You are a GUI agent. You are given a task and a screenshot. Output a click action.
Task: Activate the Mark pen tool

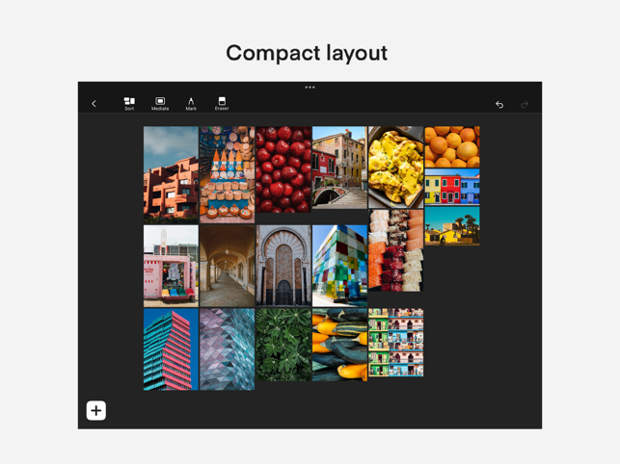click(x=191, y=104)
